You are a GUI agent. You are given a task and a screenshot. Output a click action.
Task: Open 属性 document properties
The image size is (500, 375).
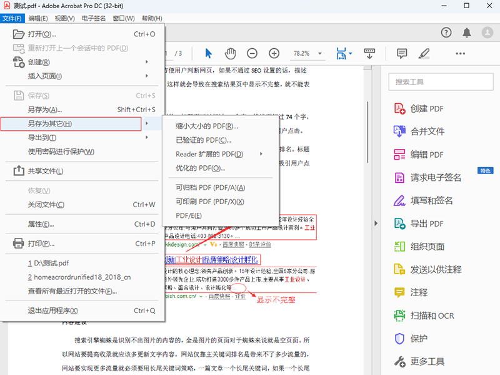82,224
